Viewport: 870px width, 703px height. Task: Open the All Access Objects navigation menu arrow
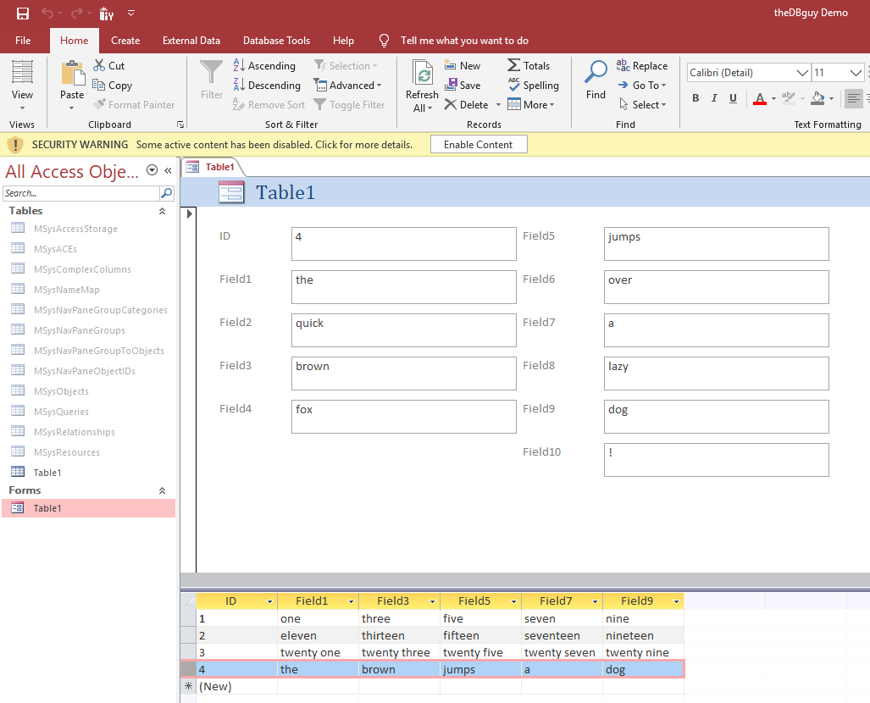(x=152, y=170)
